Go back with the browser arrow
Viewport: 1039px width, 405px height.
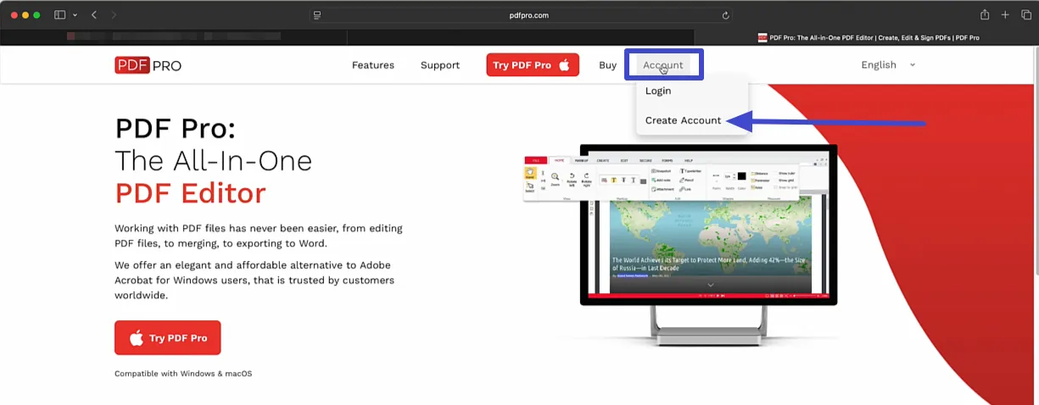93,15
